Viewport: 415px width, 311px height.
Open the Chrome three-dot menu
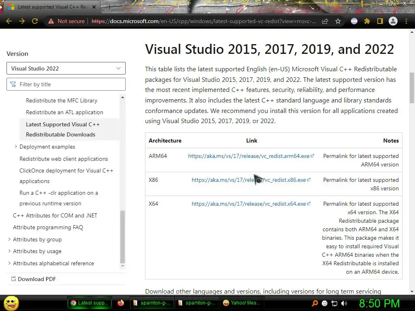click(406, 21)
